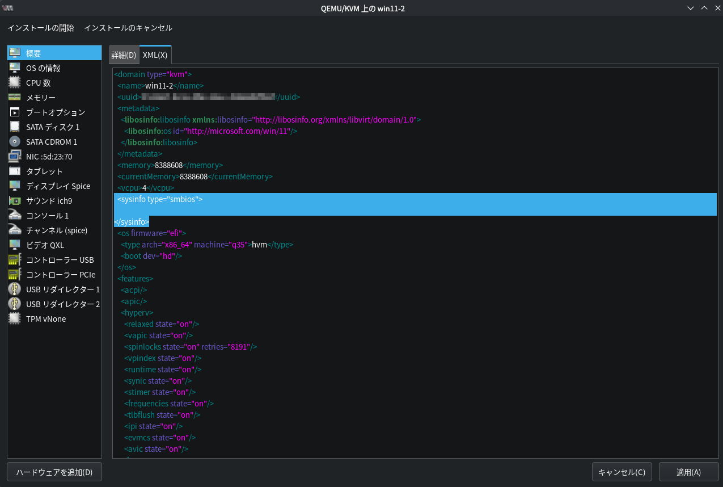Viewport: 723px width, 487px height.
Task: Click the ブートオプション icon
Action: click(x=15, y=112)
